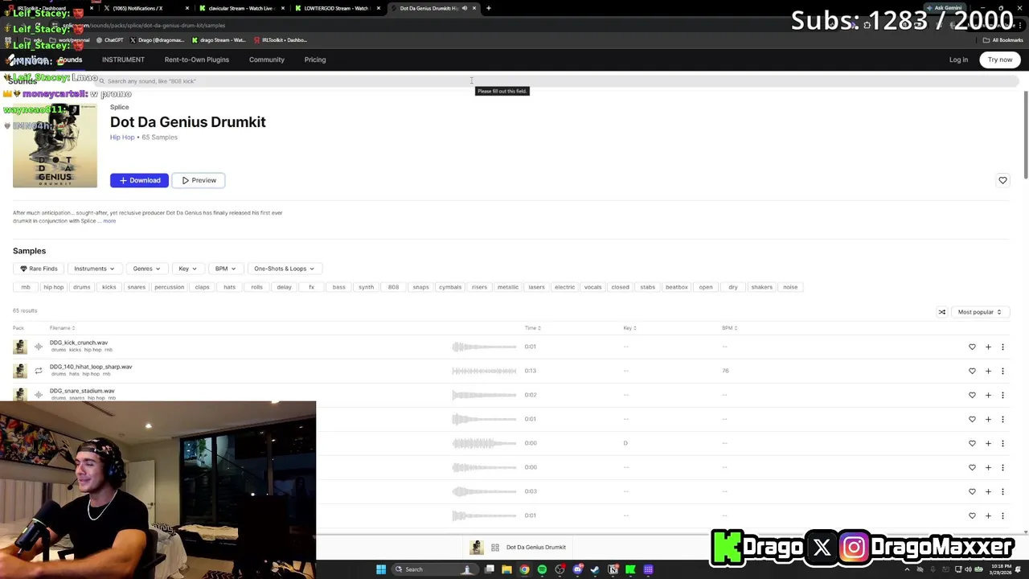Open the Most popular sort dropdown
The width and height of the screenshot is (1029, 579).
(980, 312)
